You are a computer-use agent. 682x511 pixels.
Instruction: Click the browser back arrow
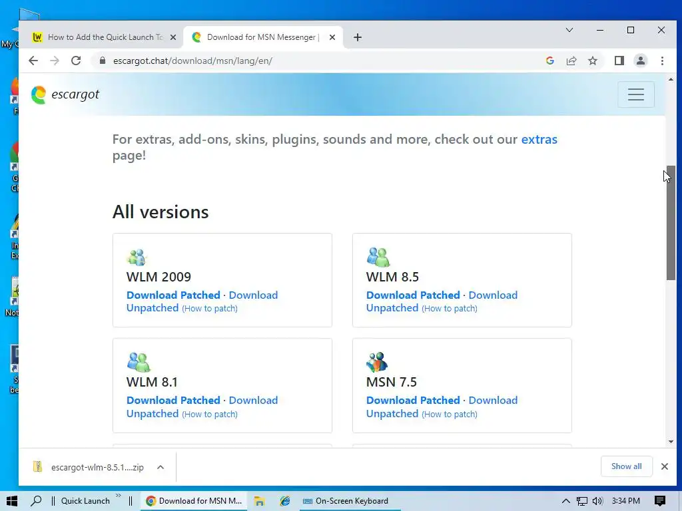(33, 61)
